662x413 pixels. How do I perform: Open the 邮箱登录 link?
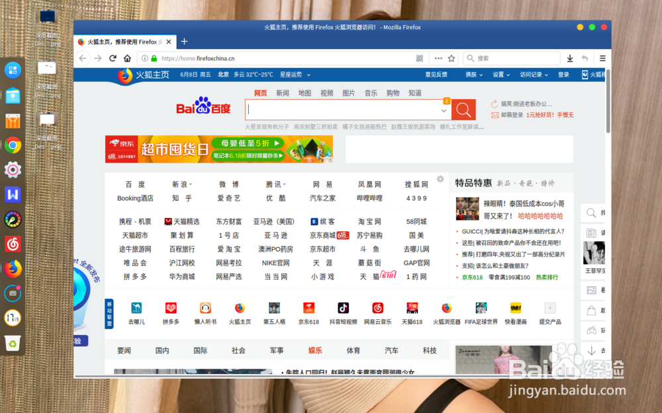[512, 115]
